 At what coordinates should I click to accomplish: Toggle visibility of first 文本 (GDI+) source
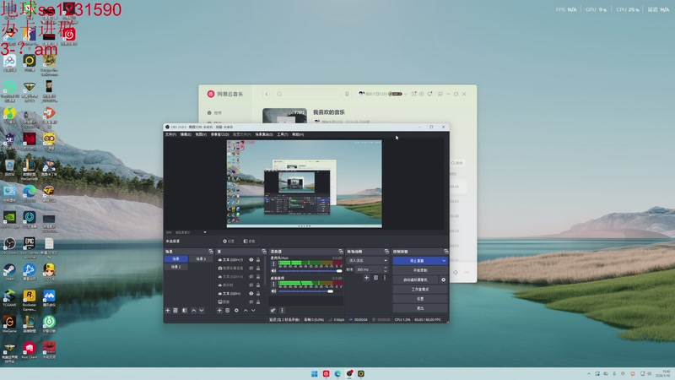pos(251,259)
